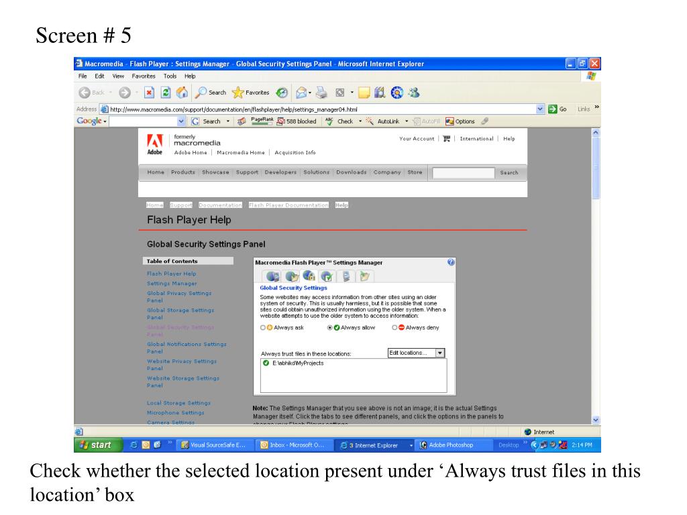Click the Google toolbar search input
This screenshot has width=687, height=515.
(144, 121)
